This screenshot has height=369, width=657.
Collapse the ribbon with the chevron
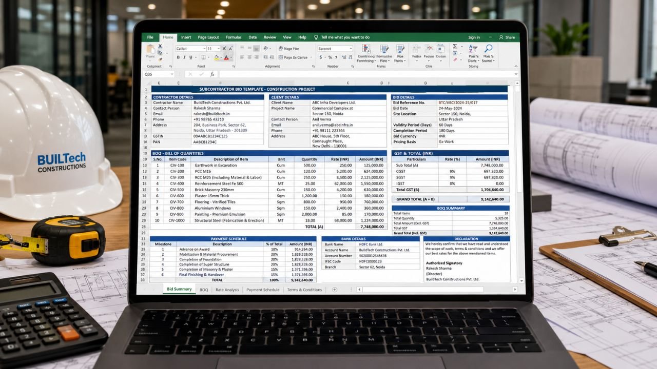[x=516, y=66]
